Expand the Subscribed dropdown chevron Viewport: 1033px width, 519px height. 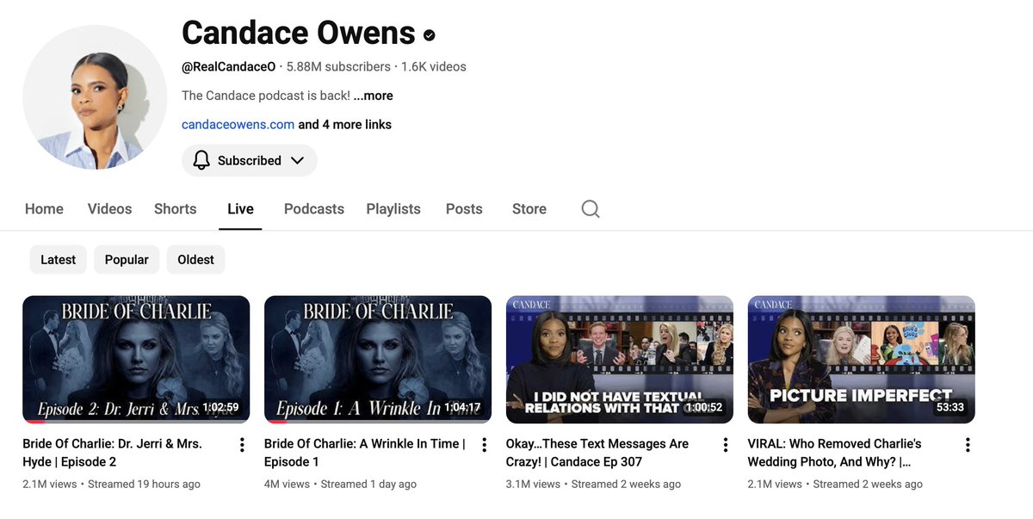click(297, 160)
